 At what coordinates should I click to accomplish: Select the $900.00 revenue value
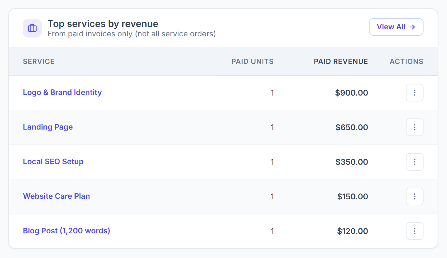point(351,93)
